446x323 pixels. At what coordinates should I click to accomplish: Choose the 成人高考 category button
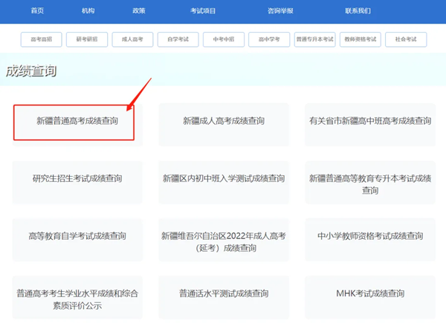(x=132, y=39)
